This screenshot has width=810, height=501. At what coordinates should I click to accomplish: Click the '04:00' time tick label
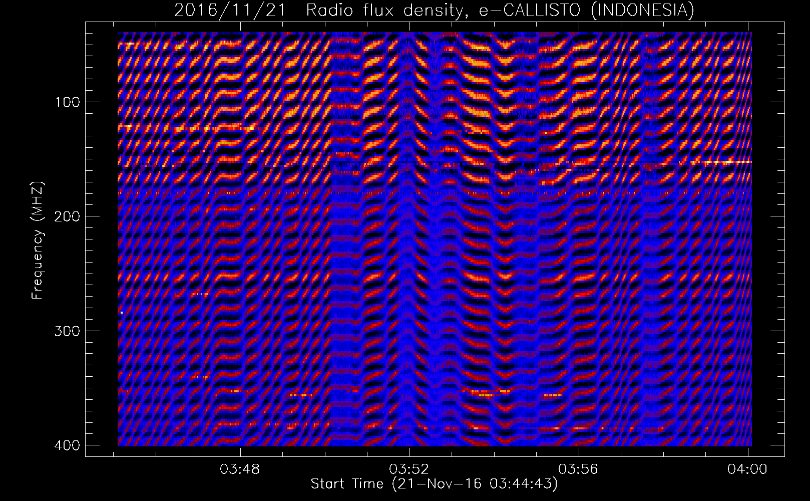pos(747,469)
